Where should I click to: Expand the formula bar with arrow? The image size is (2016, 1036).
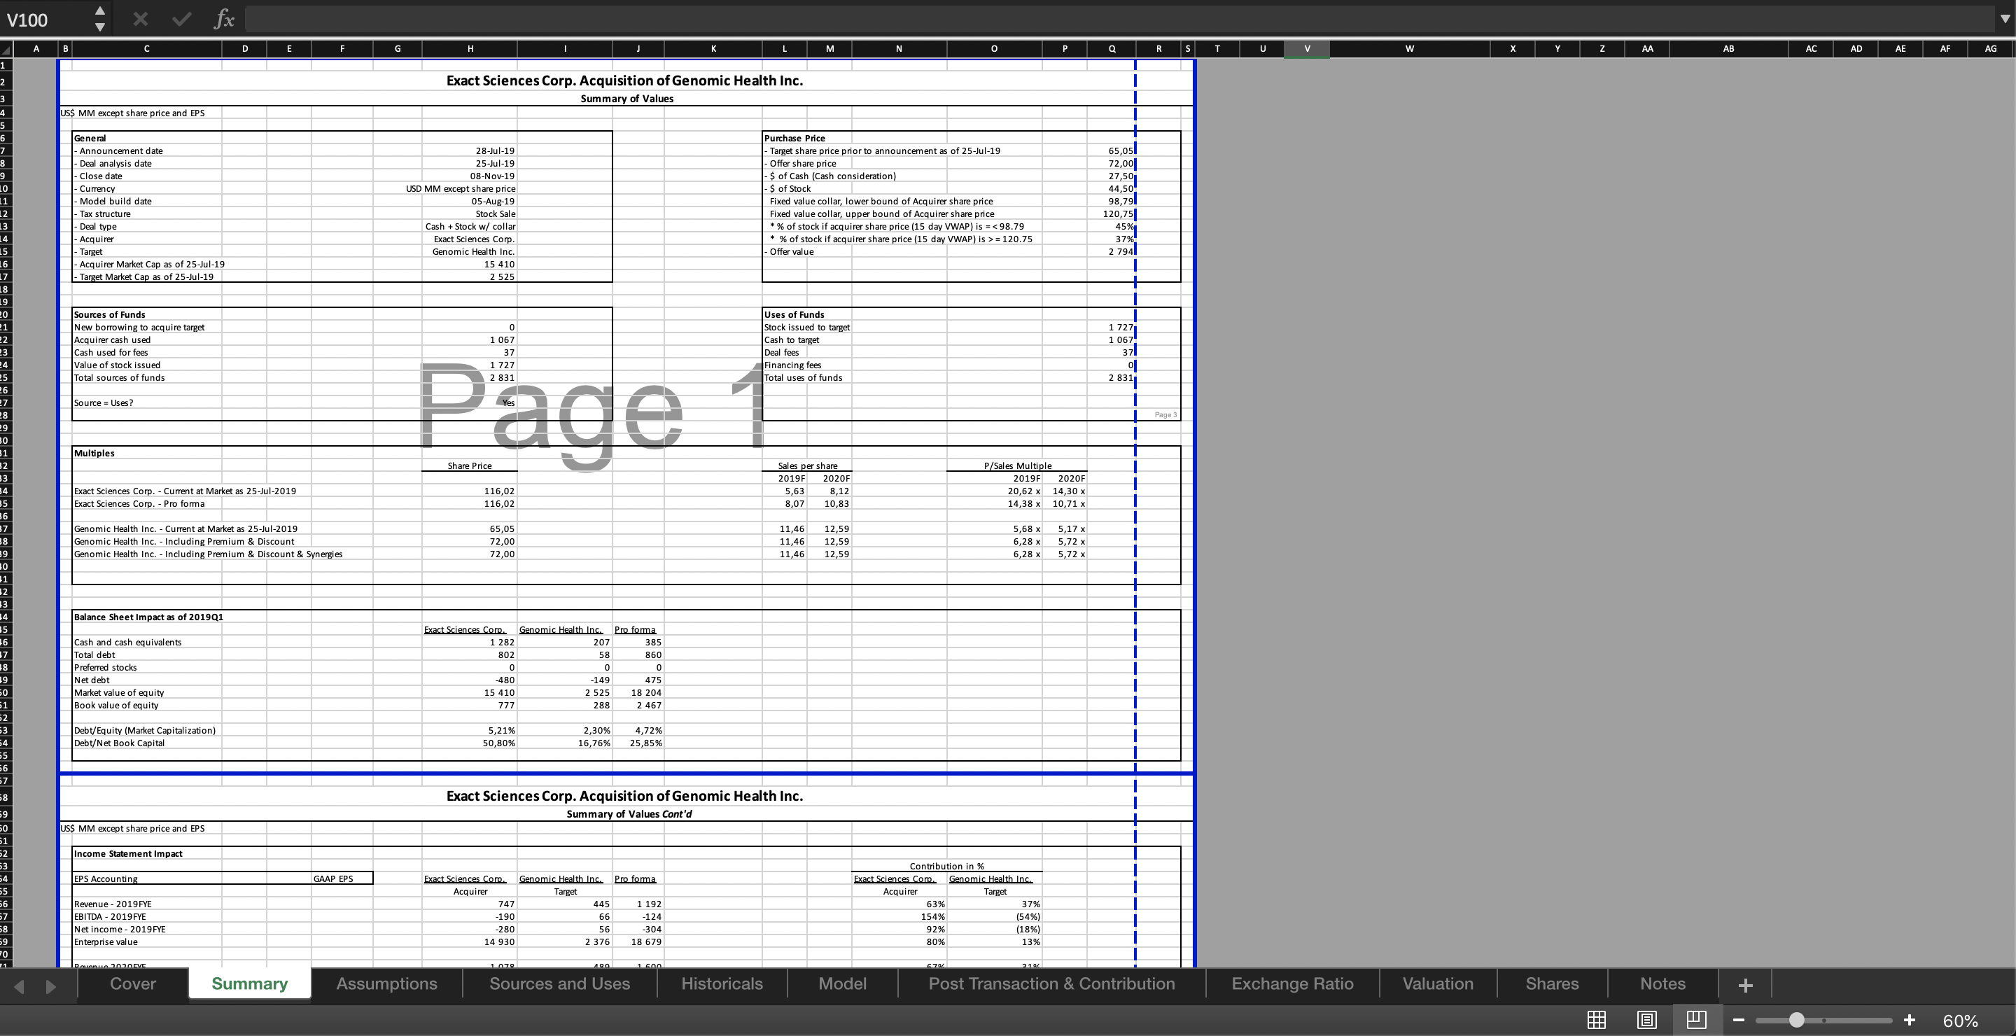(2005, 20)
